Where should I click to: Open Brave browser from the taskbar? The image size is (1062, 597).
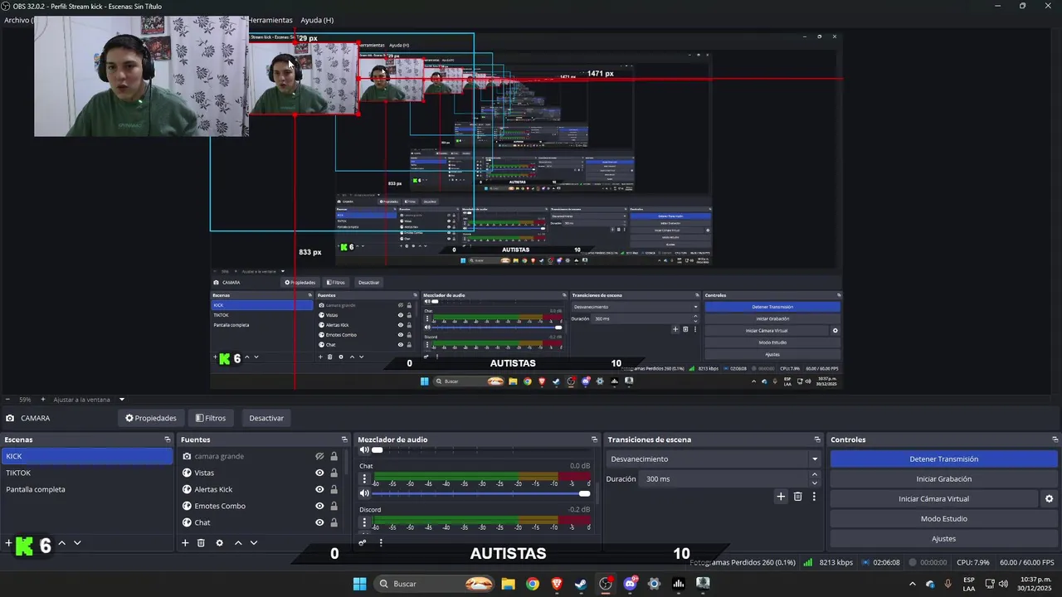pos(557,584)
